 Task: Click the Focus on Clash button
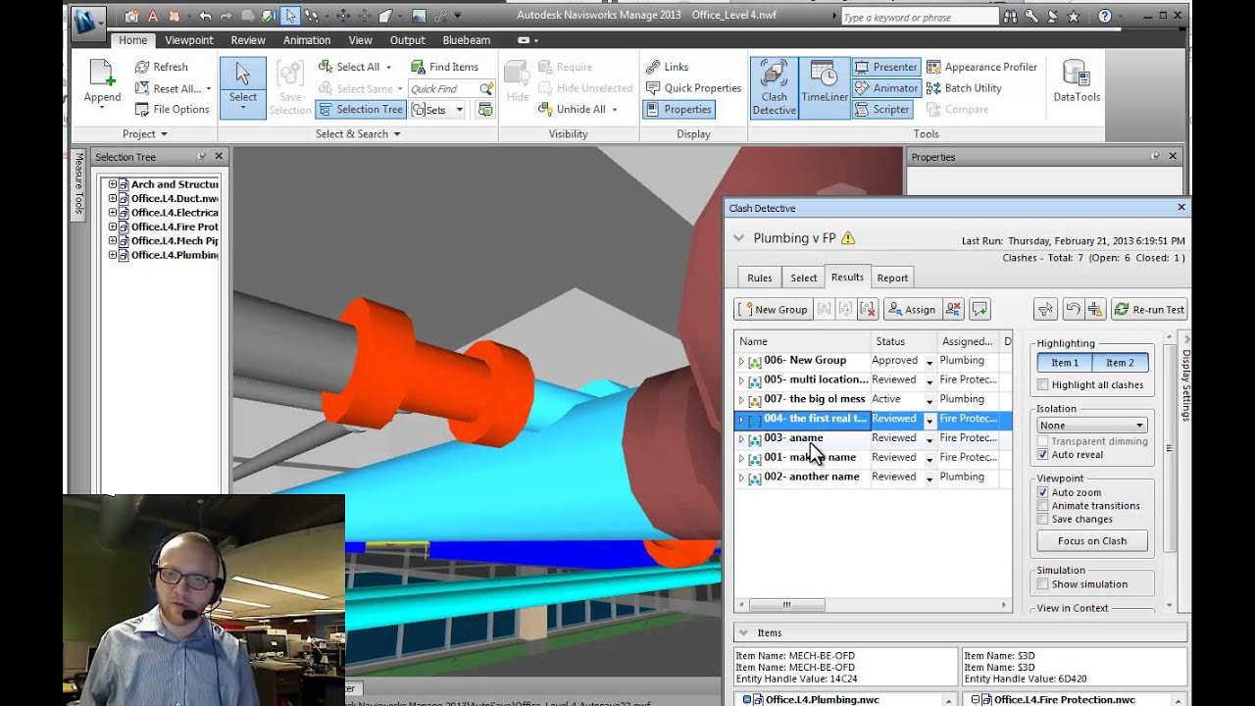point(1092,541)
